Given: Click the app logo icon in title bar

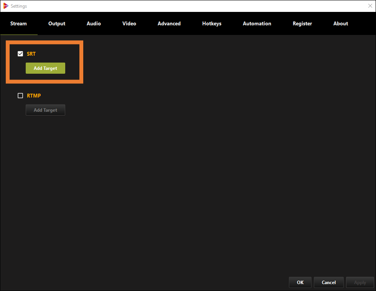Looking at the screenshot, I should click(5, 6).
